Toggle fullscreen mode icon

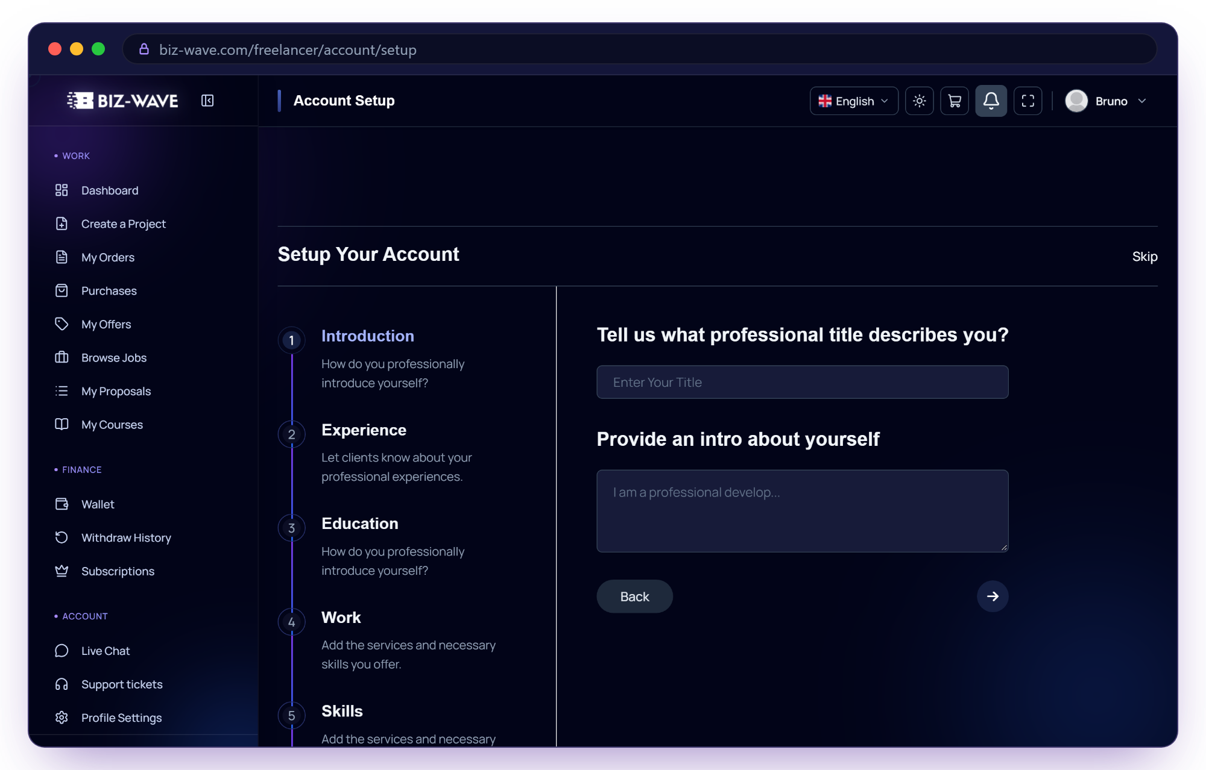tap(1028, 101)
